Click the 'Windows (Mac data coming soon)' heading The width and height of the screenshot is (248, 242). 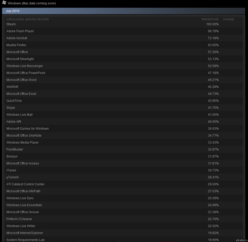(x=32, y=3)
